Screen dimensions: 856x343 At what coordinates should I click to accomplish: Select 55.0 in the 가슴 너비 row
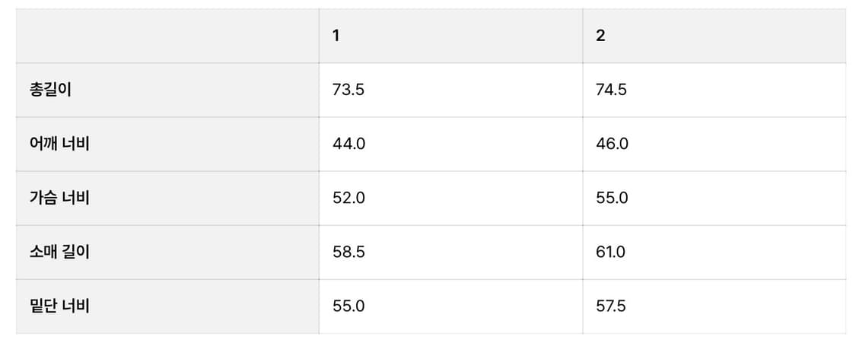point(613,198)
